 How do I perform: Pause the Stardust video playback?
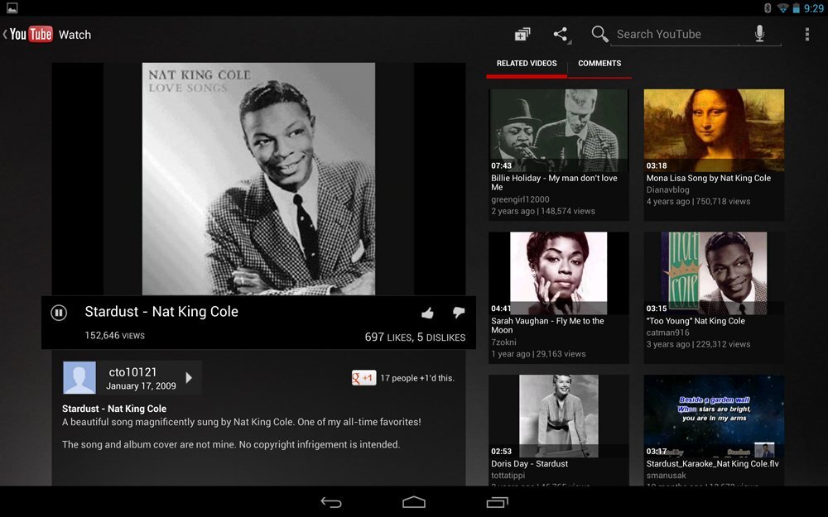[x=59, y=313]
